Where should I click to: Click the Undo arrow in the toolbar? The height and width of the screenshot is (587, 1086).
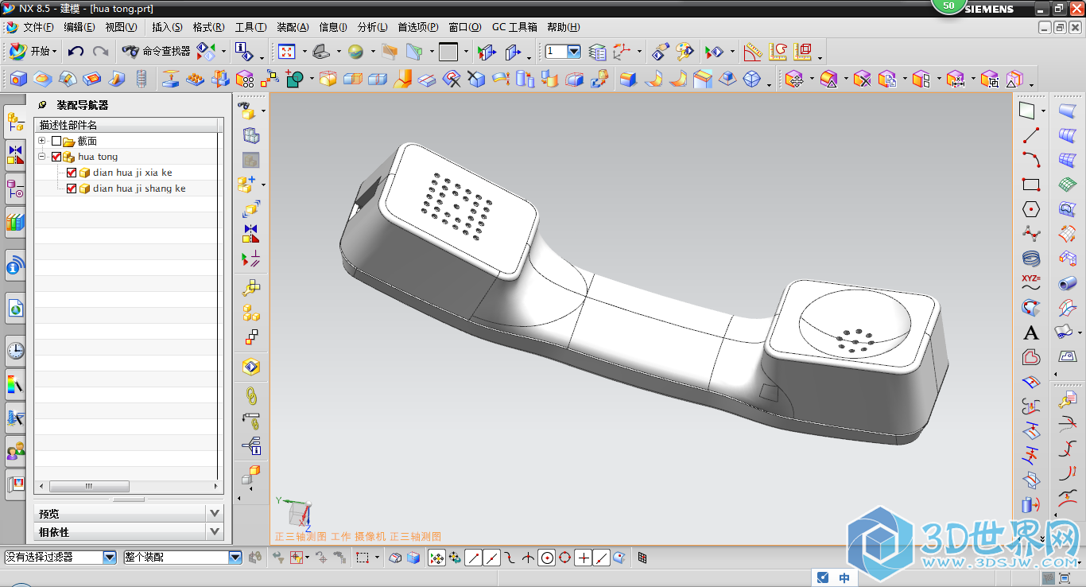tap(76, 52)
